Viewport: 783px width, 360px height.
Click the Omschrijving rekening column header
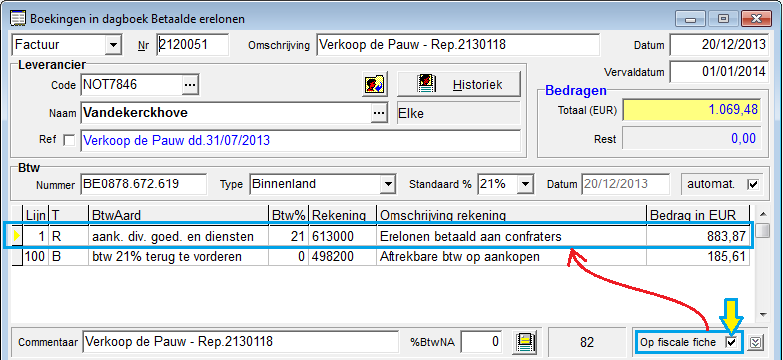click(511, 215)
